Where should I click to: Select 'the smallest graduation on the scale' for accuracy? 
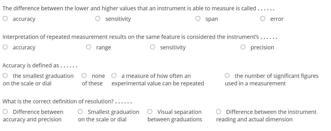click(5, 76)
